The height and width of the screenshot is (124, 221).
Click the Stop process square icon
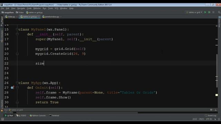pos(213,12)
